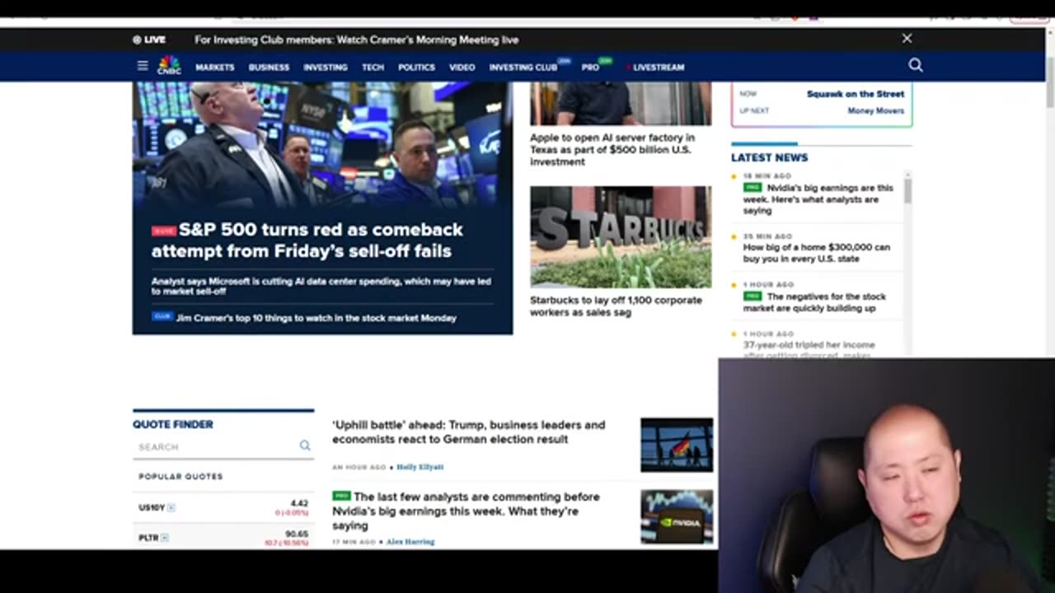The width and height of the screenshot is (1055, 593).
Task: Open Microsoft cutting AI data center spending story
Action: 321,286
